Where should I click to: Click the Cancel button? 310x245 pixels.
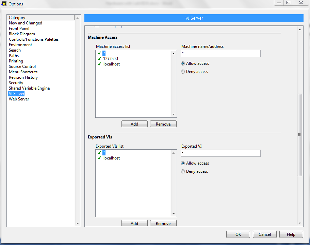264,234
